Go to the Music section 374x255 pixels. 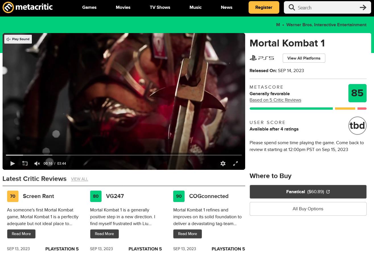point(195,7)
